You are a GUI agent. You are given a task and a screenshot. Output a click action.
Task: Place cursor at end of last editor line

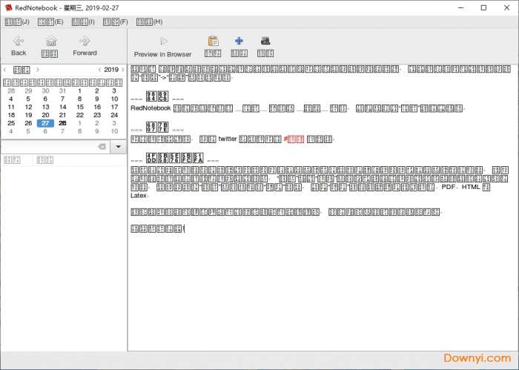(x=185, y=228)
